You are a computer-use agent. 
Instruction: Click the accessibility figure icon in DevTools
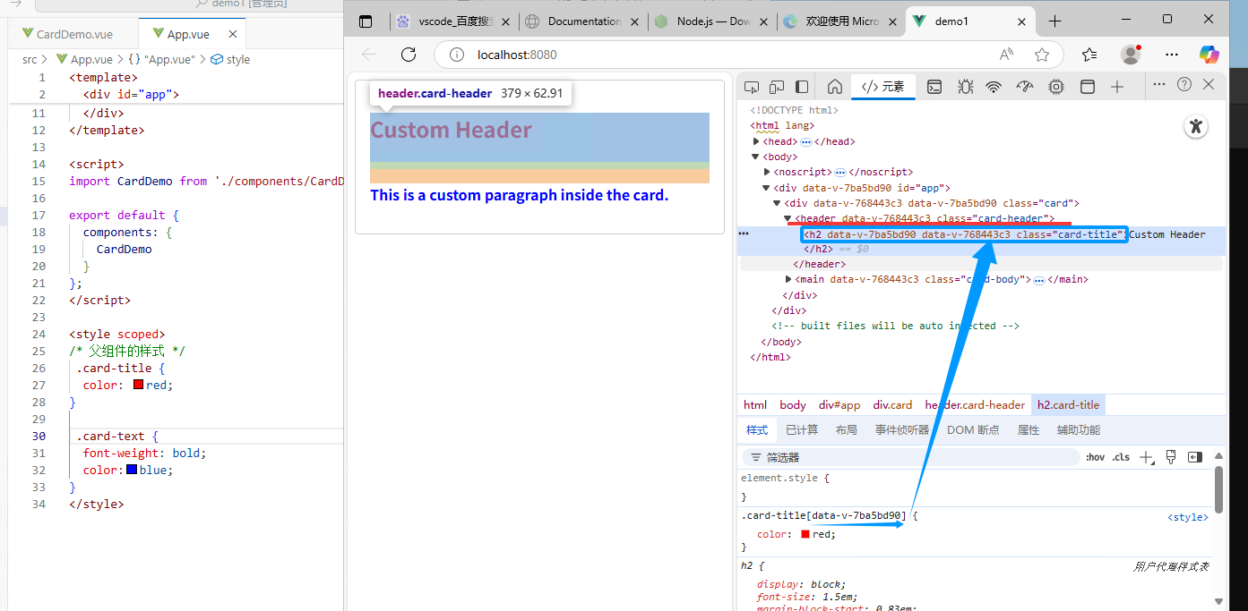click(1196, 126)
